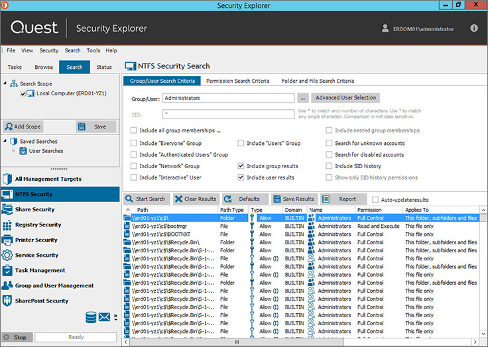Click the Saved Searches shield icon

coord(14,141)
